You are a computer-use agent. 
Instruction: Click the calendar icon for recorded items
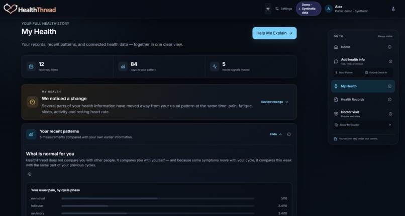pos(31,66)
